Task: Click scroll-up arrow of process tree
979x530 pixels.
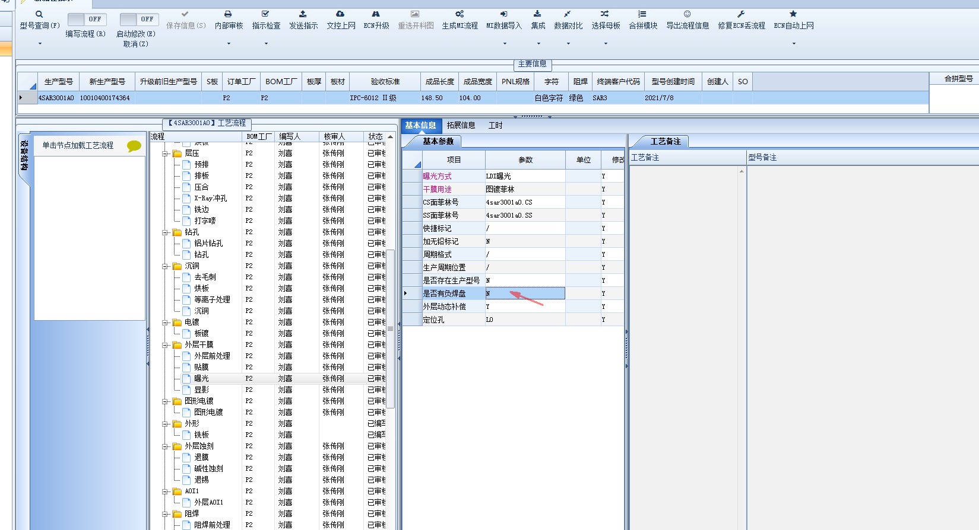Action: [391, 137]
